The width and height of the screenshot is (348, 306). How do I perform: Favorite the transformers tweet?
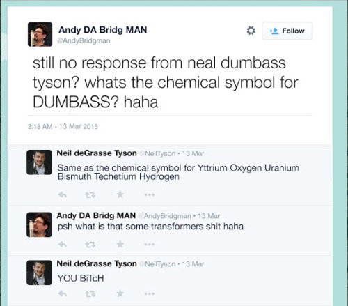click(120, 244)
